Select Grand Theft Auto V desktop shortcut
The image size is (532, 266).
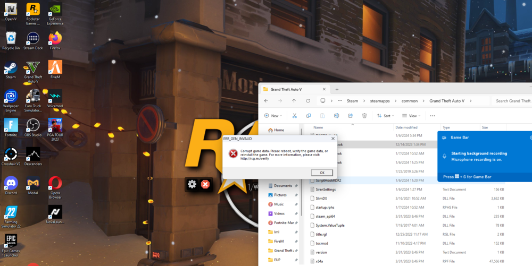click(x=33, y=72)
